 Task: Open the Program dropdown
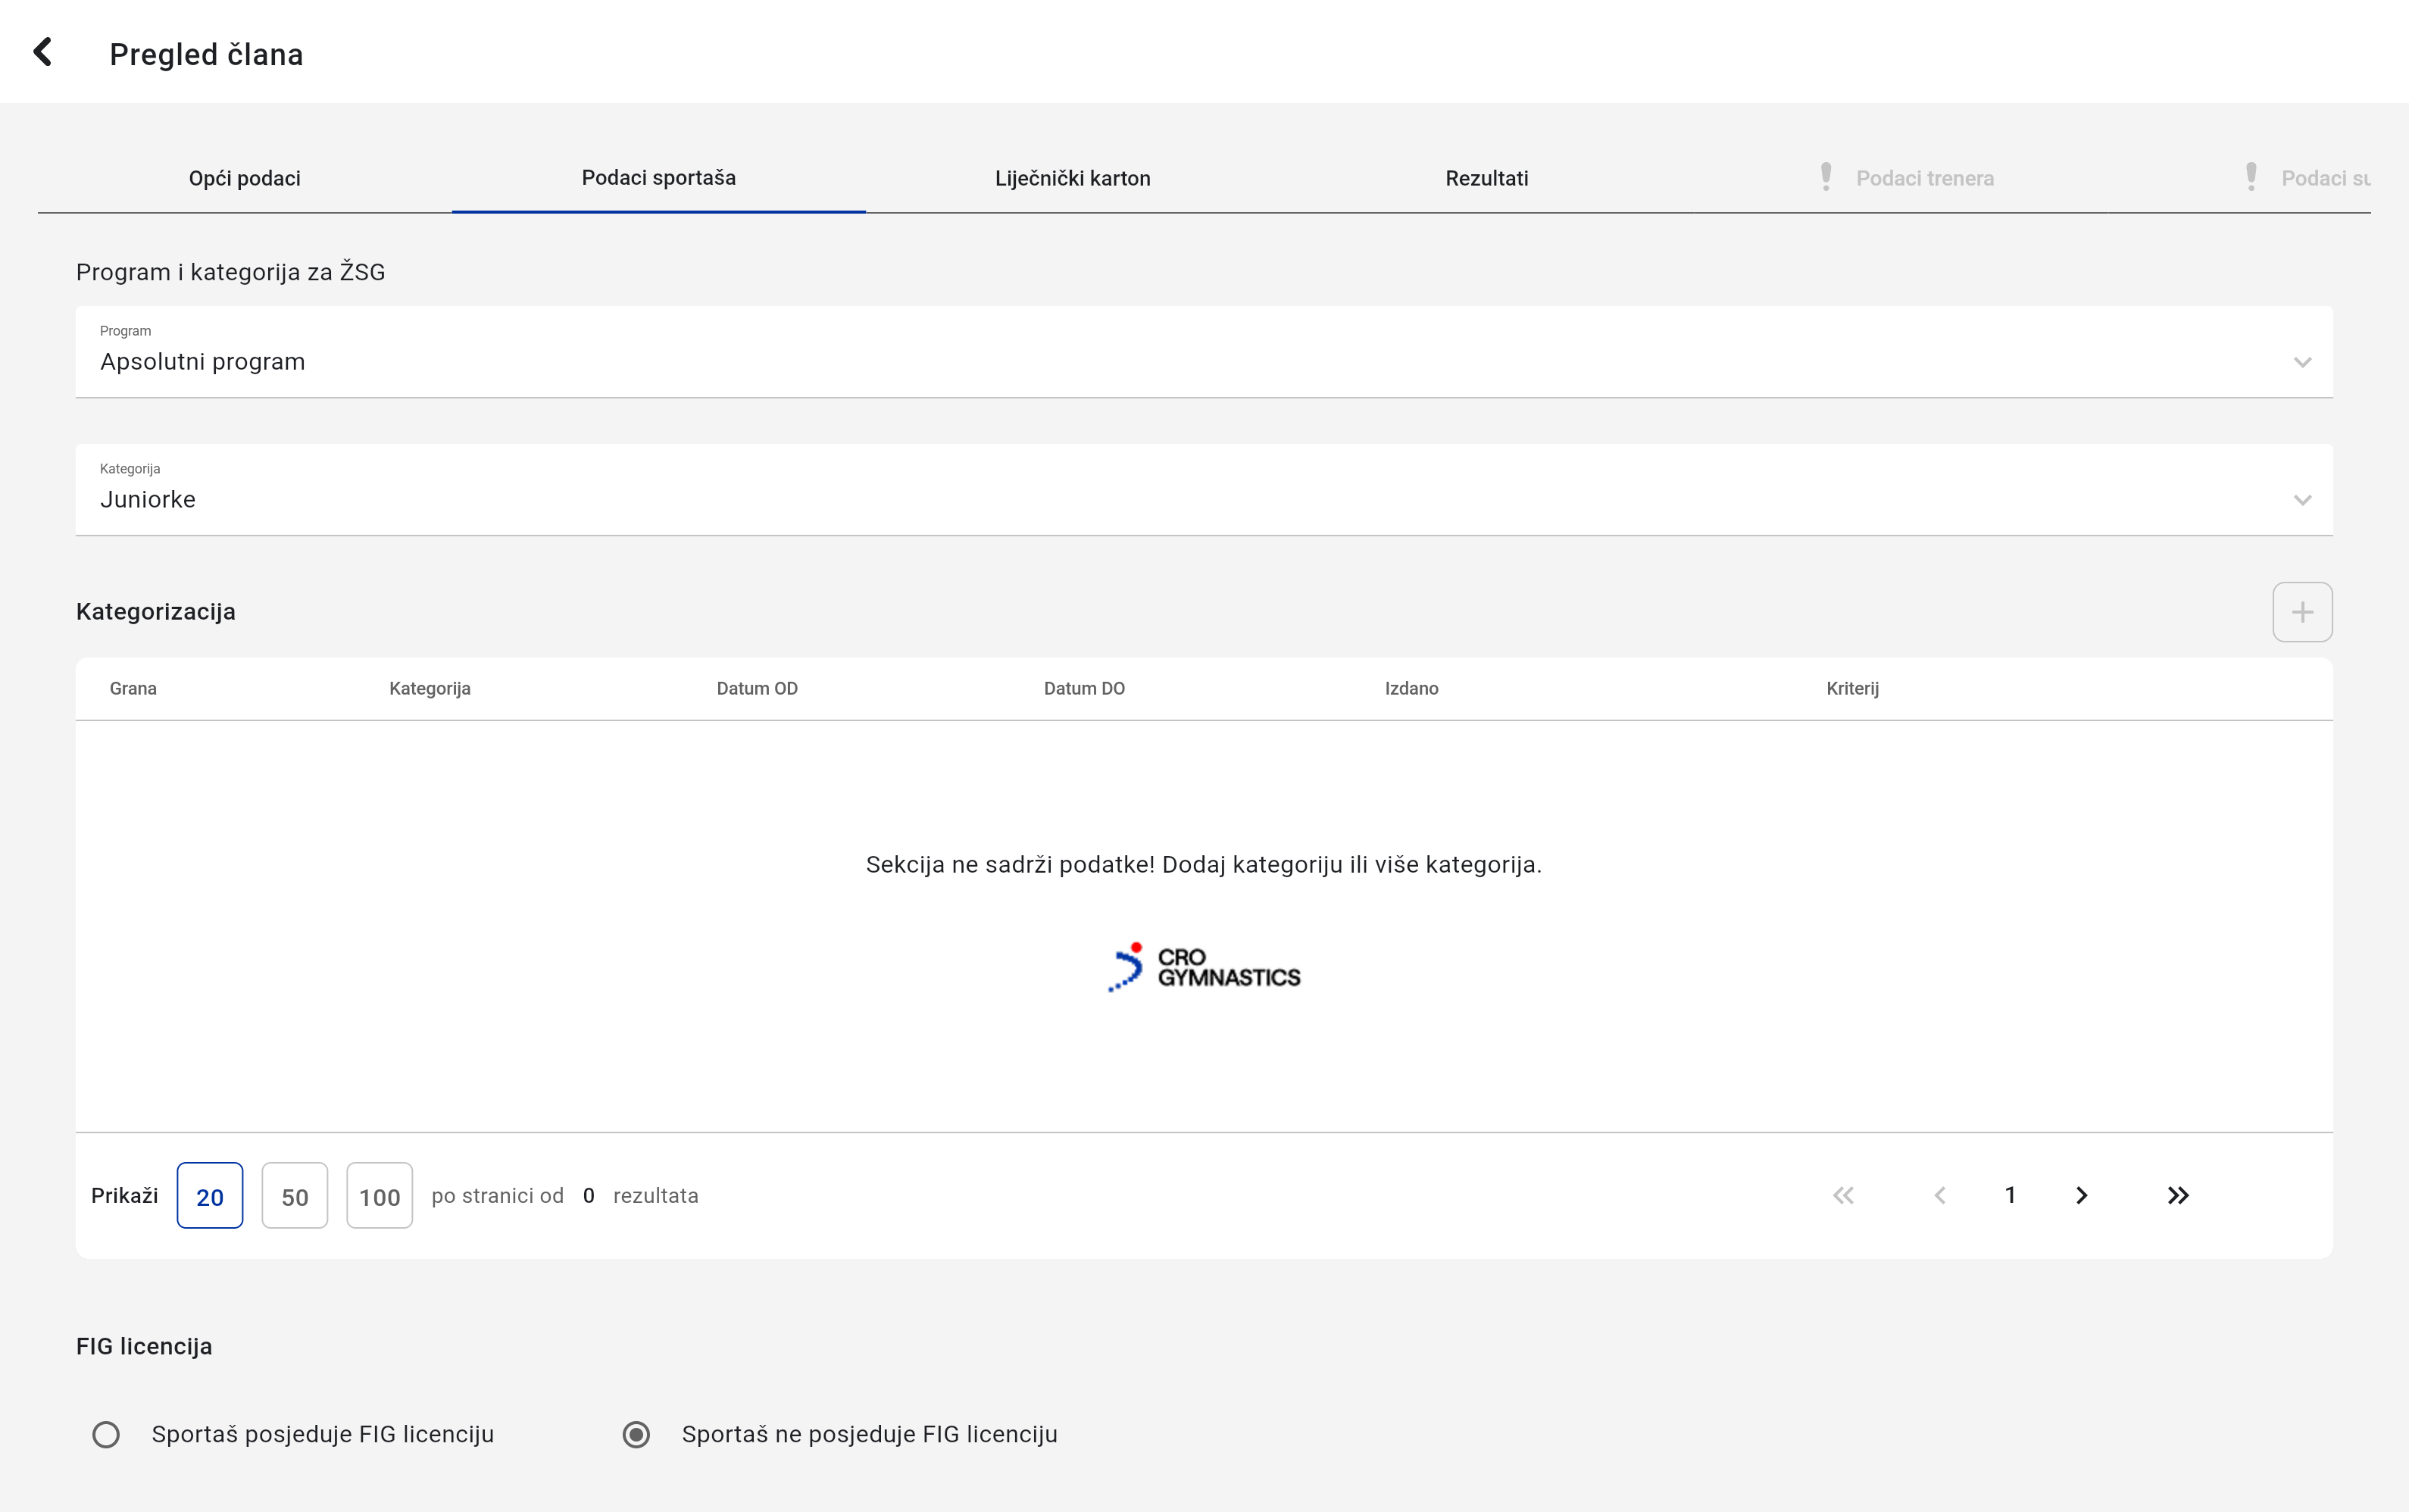pos(1203,352)
